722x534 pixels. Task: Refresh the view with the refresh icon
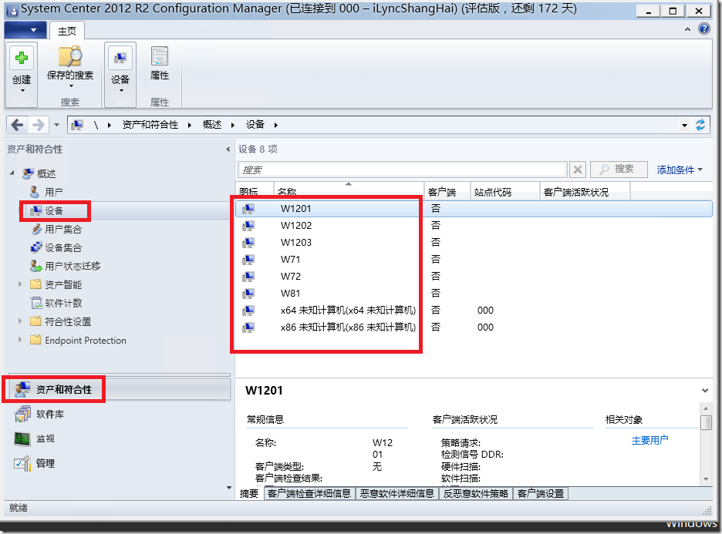pyautogui.click(x=700, y=125)
